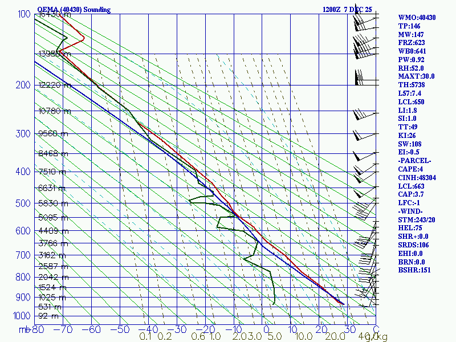Click the 'HEL:75' helicity value
456x342 pixels.
[410, 227]
